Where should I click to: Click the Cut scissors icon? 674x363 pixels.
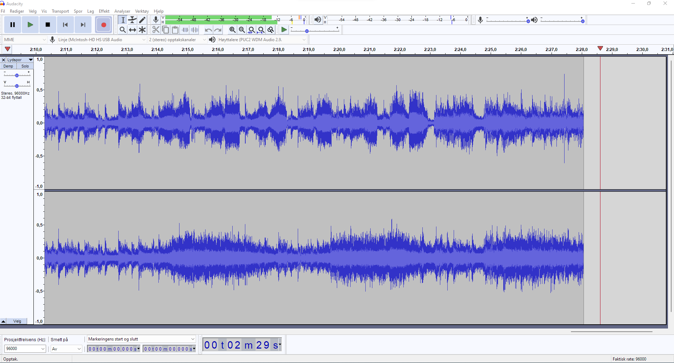(156, 30)
